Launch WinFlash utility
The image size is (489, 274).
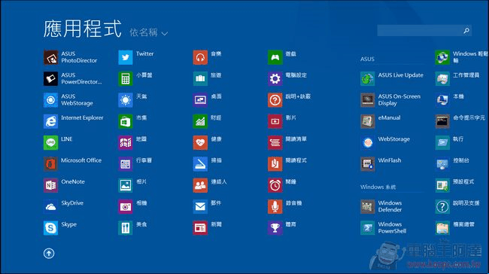(381, 164)
